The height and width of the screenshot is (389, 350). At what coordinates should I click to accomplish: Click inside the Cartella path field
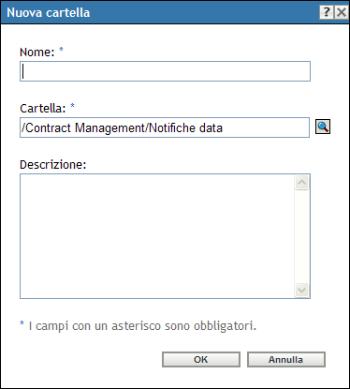[165, 127]
